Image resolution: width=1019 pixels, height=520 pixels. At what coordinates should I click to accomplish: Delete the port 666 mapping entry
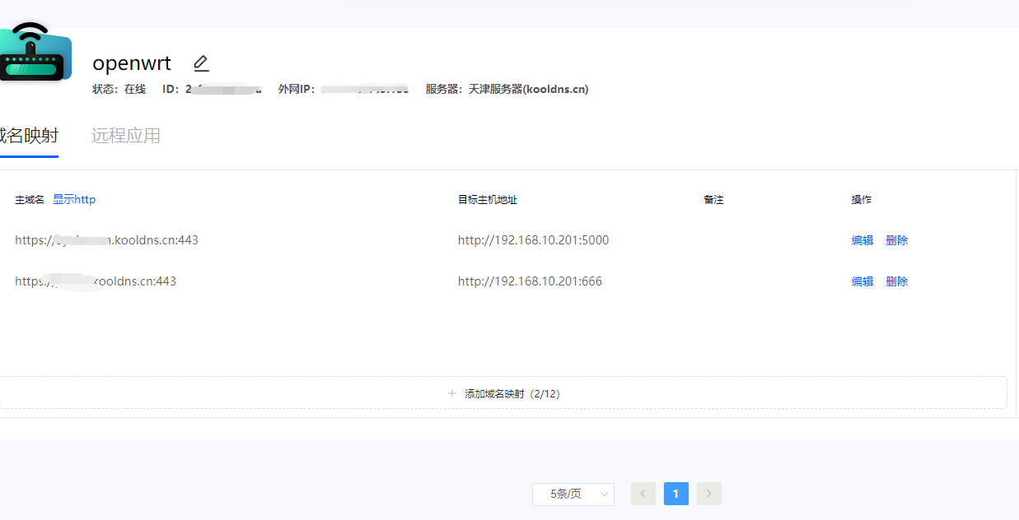pyautogui.click(x=896, y=281)
